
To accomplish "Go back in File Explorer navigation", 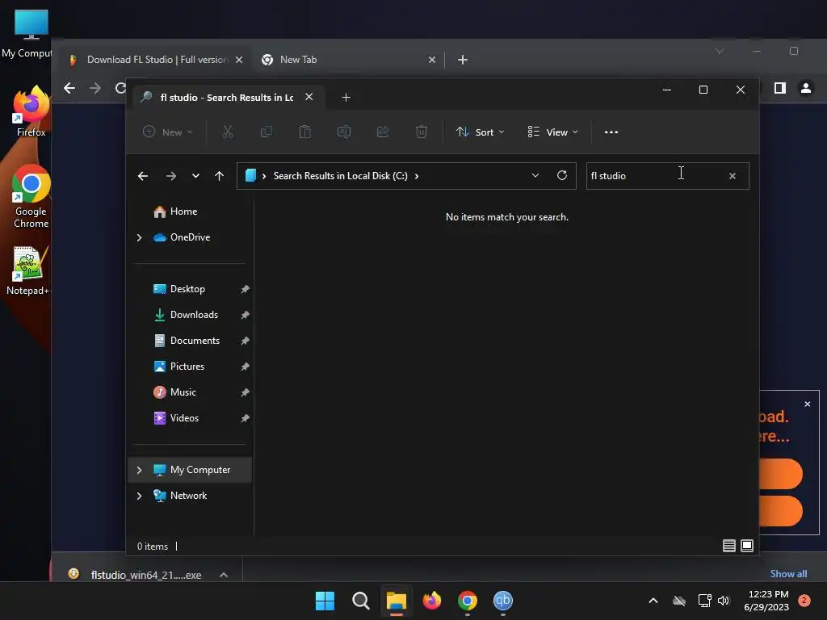I will tap(142, 176).
